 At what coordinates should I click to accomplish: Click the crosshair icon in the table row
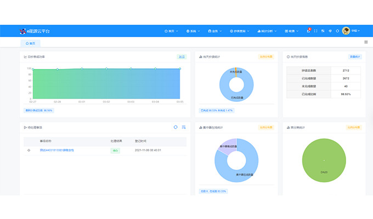[x=29, y=150]
